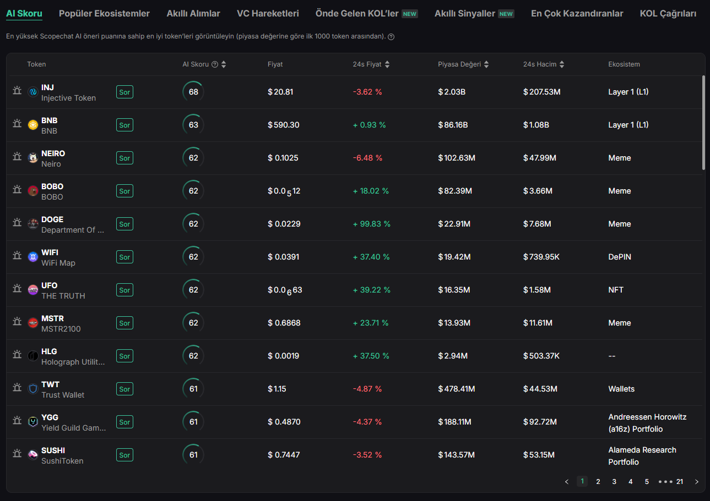Click the BNB coin logo
Image resolution: width=710 pixels, height=501 pixels.
(33, 125)
